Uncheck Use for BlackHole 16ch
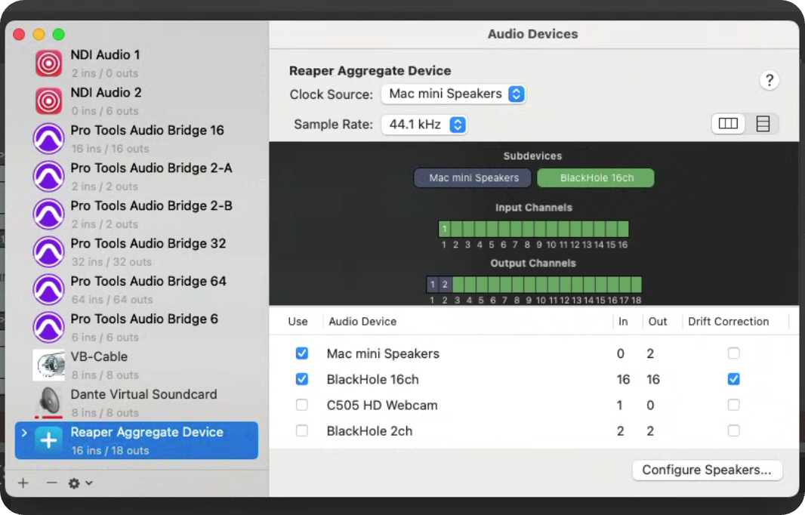 pyautogui.click(x=302, y=379)
